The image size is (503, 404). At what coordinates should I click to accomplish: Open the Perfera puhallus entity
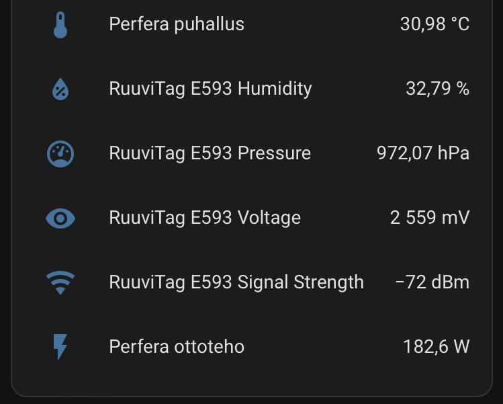(177, 25)
